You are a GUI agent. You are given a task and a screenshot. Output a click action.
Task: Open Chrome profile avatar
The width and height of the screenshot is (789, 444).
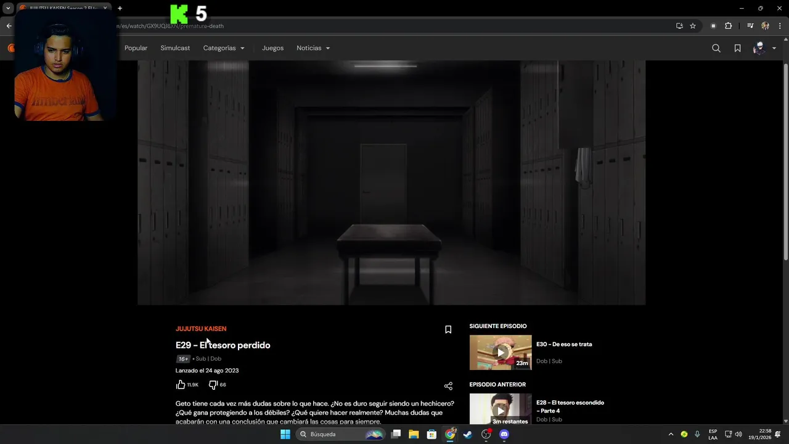765,26
